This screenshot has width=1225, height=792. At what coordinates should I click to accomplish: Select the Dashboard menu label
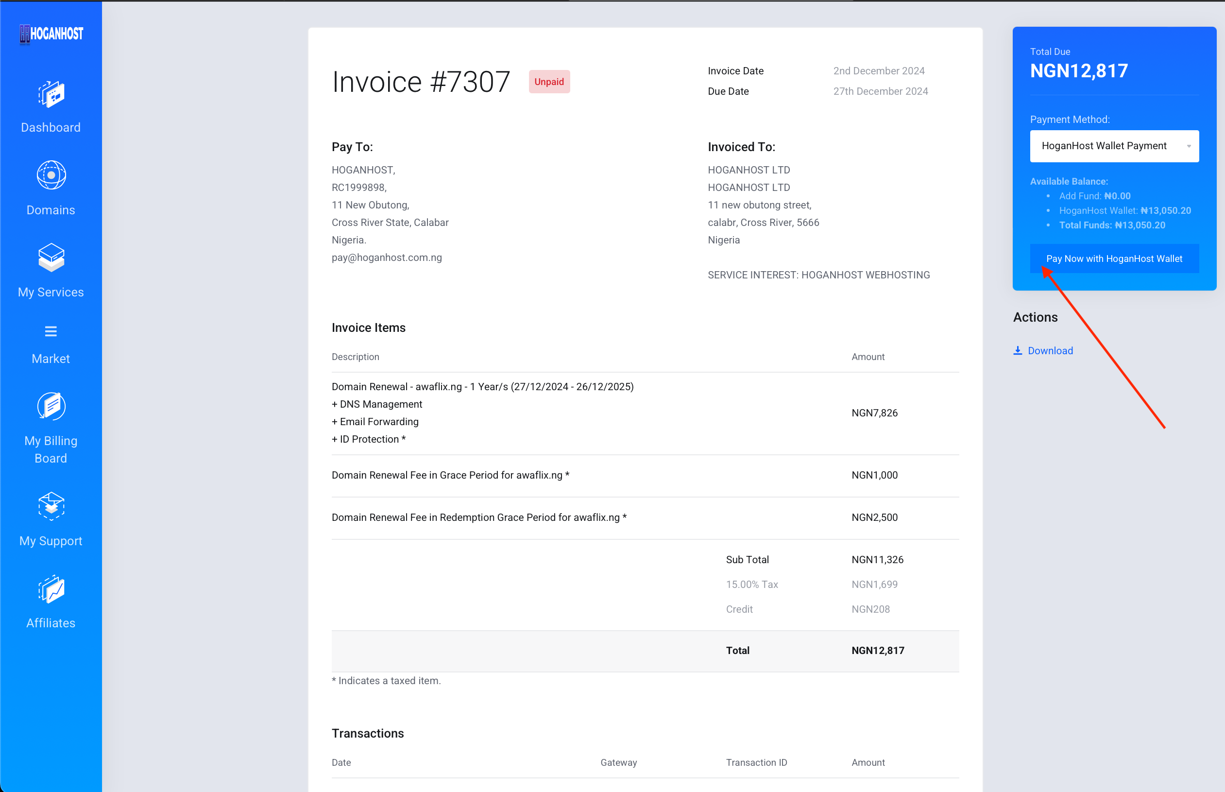[51, 127]
